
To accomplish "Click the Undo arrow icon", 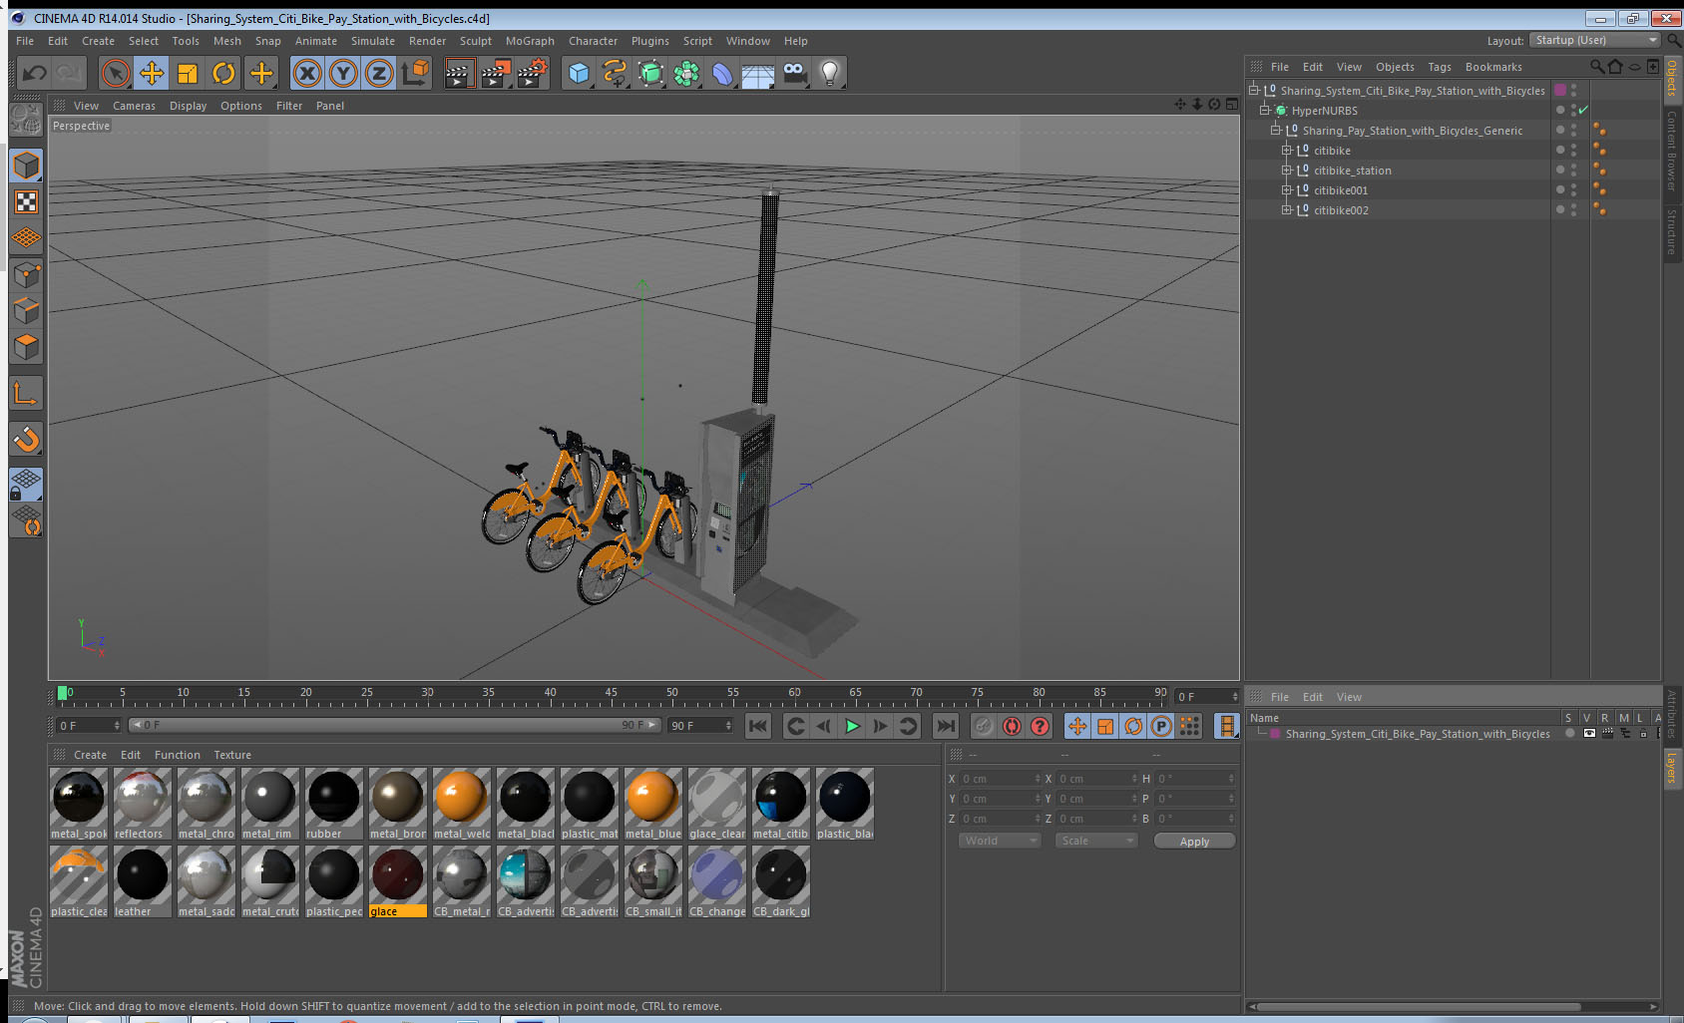I will coord(34,73).
